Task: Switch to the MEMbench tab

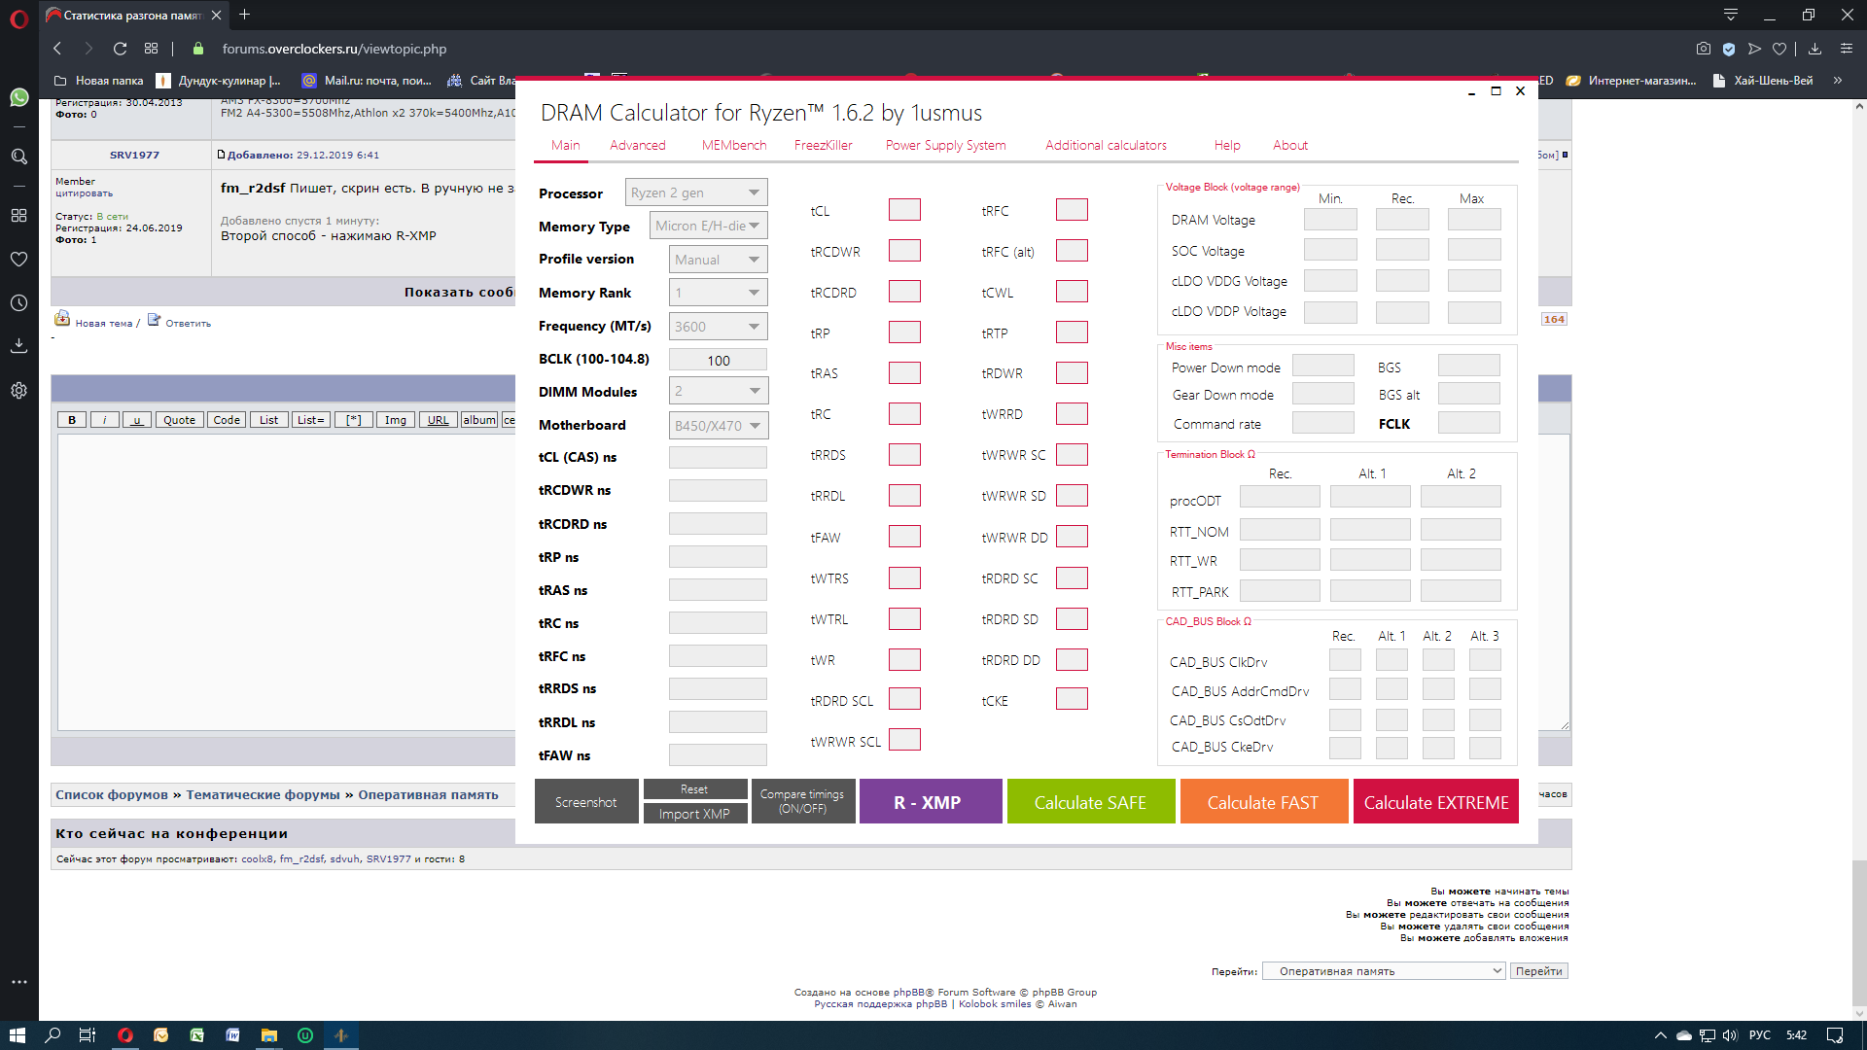Action: point(733,145)
